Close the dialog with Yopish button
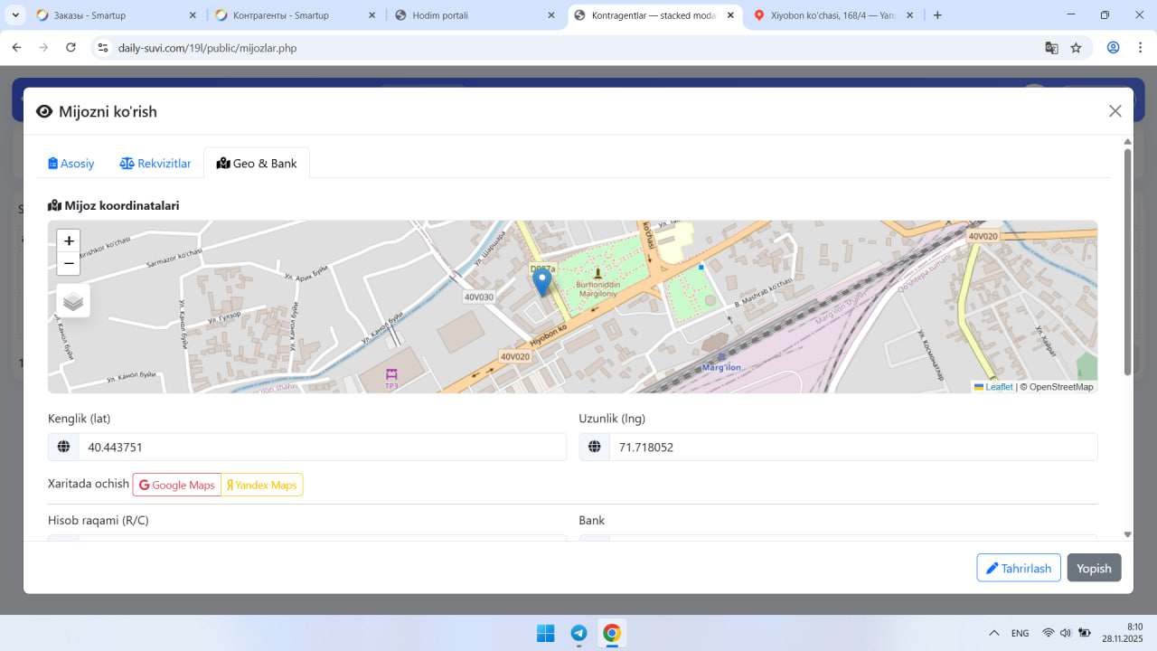 1094,568
